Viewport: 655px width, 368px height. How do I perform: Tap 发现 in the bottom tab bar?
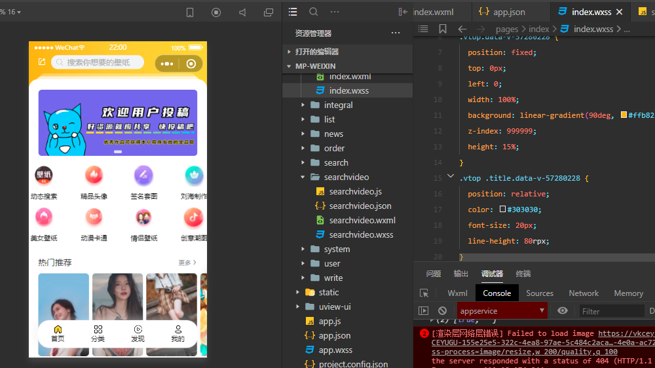(138, 334)
